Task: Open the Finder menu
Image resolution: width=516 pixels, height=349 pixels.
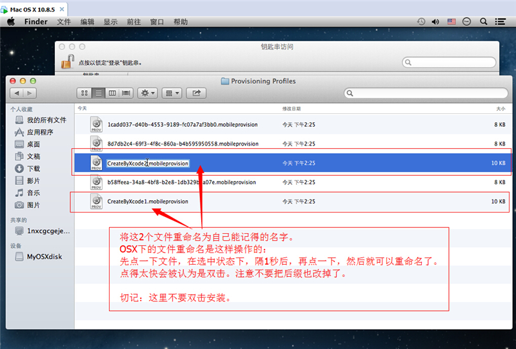Action: point(36,22)
